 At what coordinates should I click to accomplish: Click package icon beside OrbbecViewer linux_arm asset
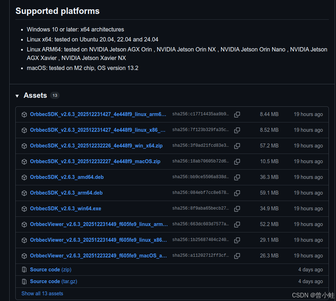[24, 225]
